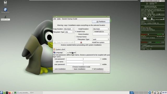This screenshot has height=94, width=167.
Task: Enable Install (e)LiLo checkbox
Action: coord(93,32)
